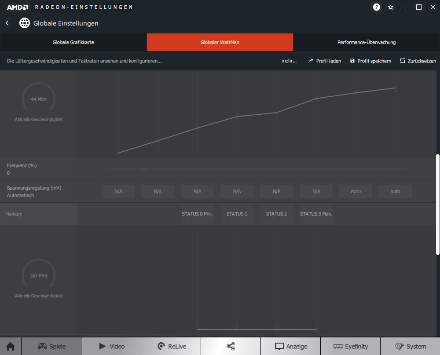This screenshot has height=355, width=440.
Task: Select STATUS 0 Min. memory state
Action: [x=197, y=214]
